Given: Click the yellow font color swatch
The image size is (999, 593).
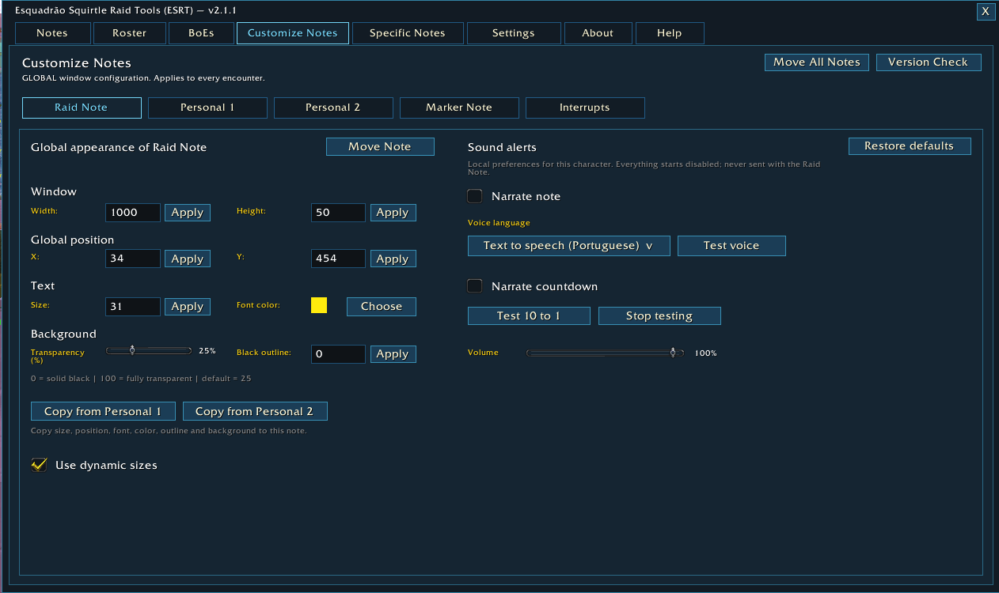Looking at the screenshot, I should [319, 306].
